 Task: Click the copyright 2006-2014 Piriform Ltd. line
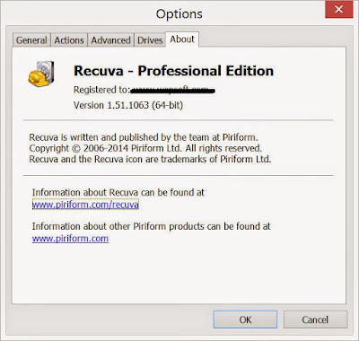(145, 148)
